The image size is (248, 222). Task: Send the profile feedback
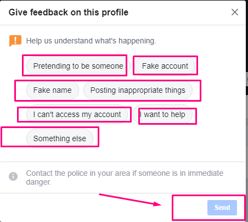222,208
